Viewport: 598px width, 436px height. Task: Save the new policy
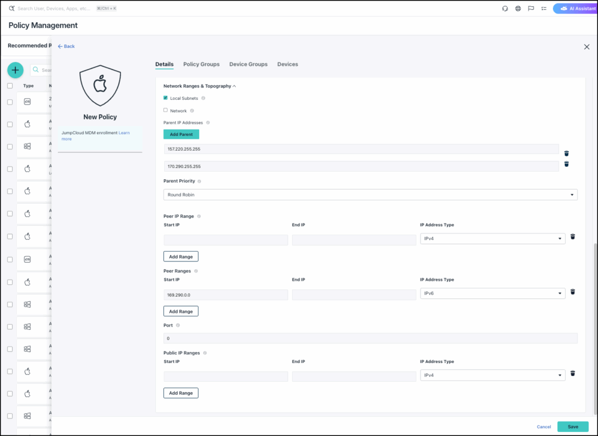(x=572, y=427)
